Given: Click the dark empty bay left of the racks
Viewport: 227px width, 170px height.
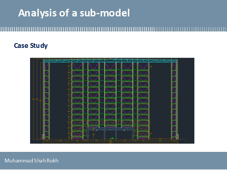Looking at the screenshot, I should pos(58,99).
